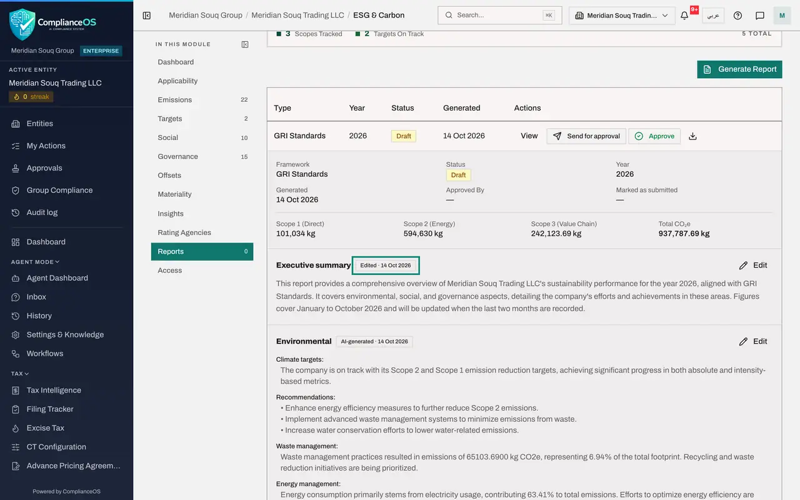Screen dimensions: 800x500
Task: Click the Filing Tracker clipboard icon
Action: coord(16,409)
